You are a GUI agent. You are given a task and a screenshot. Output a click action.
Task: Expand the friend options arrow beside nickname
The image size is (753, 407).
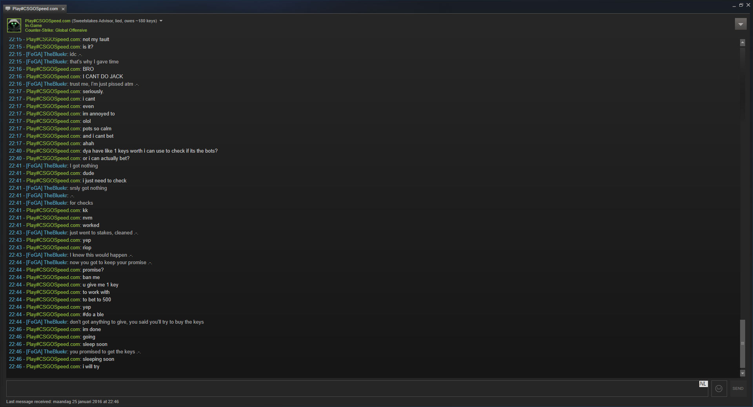point(161,21)
